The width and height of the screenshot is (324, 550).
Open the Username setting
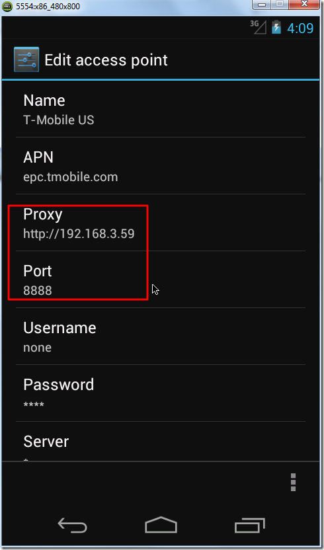(161, 336)
